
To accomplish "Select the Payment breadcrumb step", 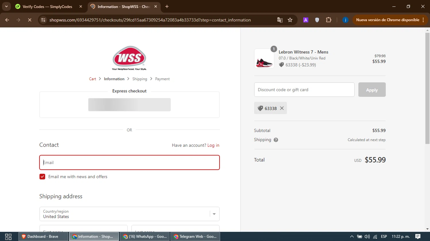I will 162,79.
